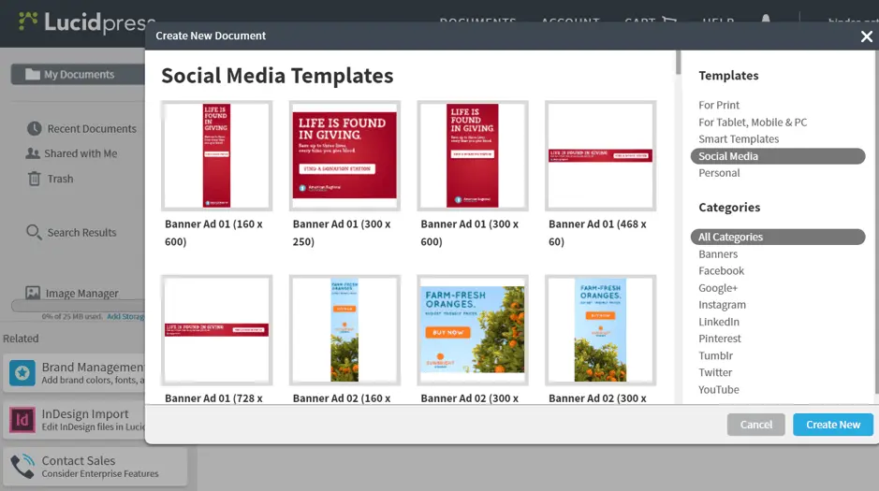The image size is (879, 491).
Task: Pick the Banner Ad 02 (300 x 250) oranges template
Action: click(x=472, y=329)
